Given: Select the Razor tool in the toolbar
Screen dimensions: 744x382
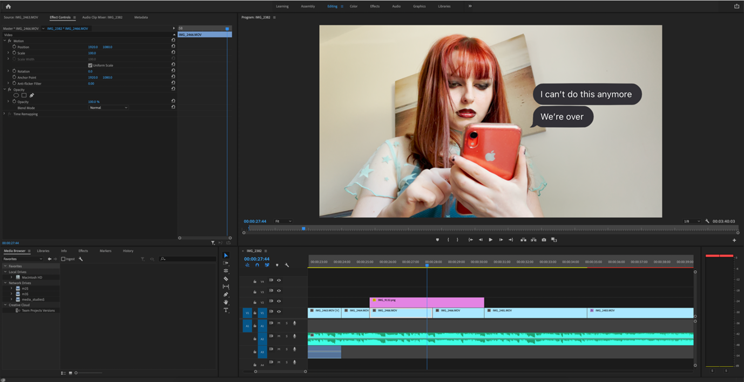Looking at the screenshot, I should (x=226, y=279).
